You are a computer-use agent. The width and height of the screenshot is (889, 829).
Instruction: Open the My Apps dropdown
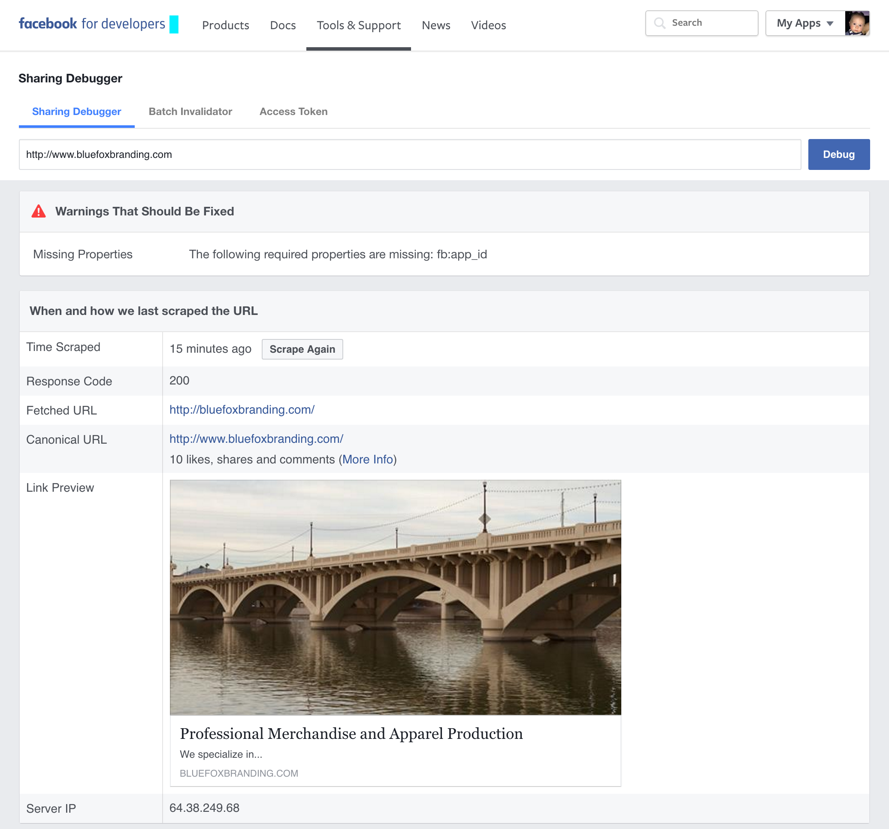(x=804, y=23)
